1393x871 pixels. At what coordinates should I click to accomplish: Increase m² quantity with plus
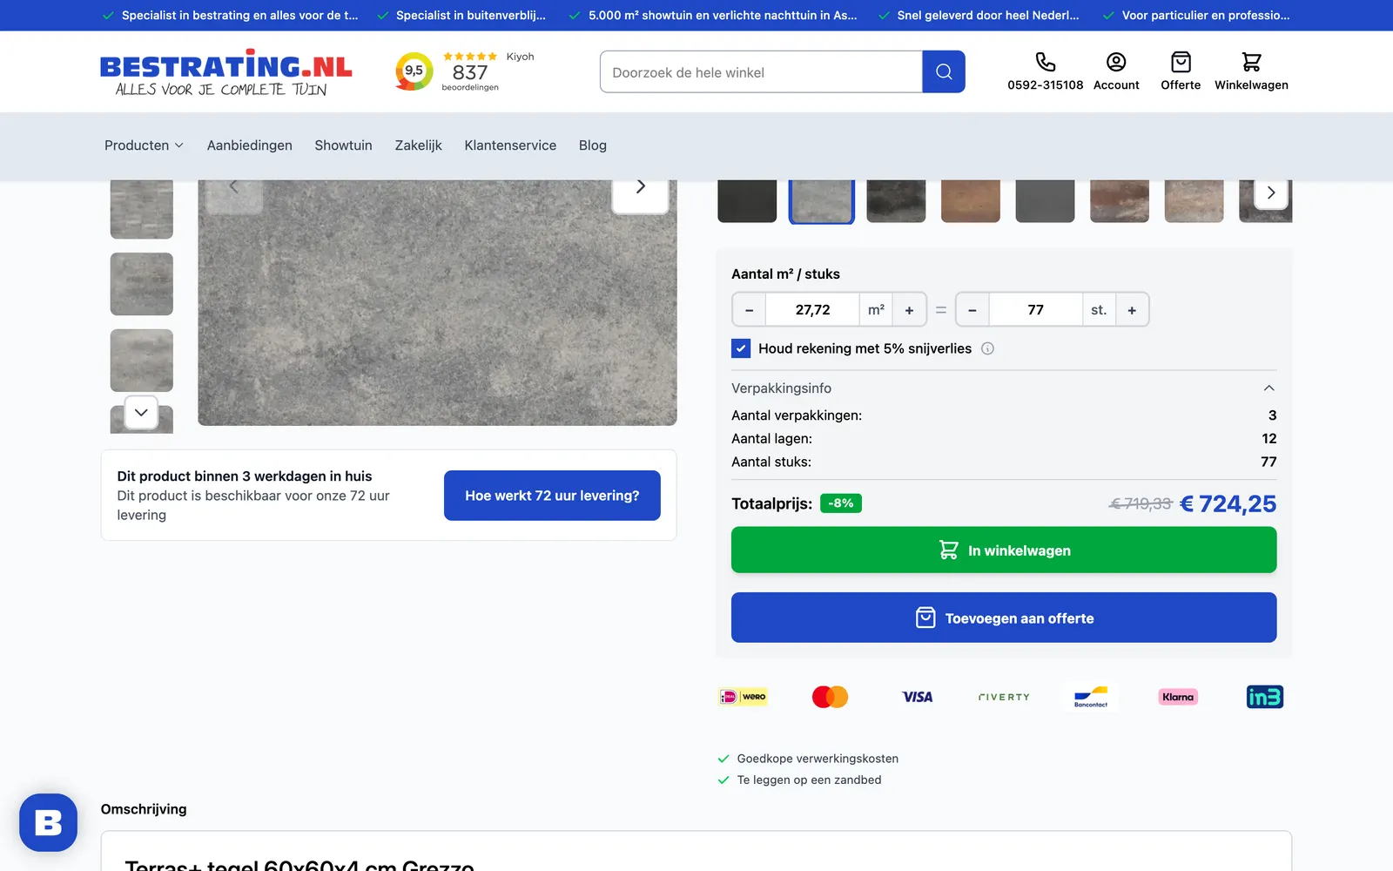click(909, 310)
